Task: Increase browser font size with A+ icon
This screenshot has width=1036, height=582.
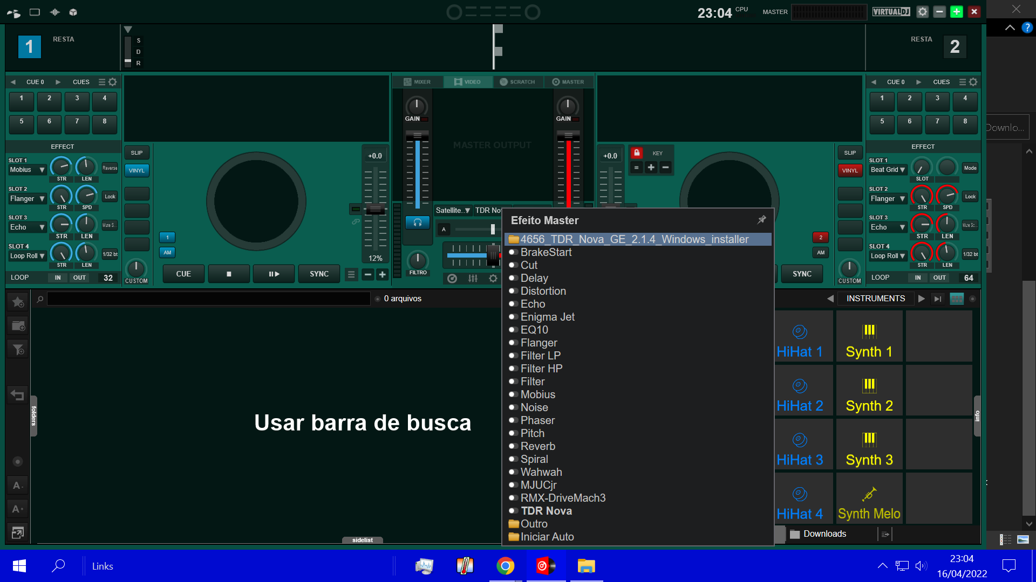Action: (x=18, y=509)
